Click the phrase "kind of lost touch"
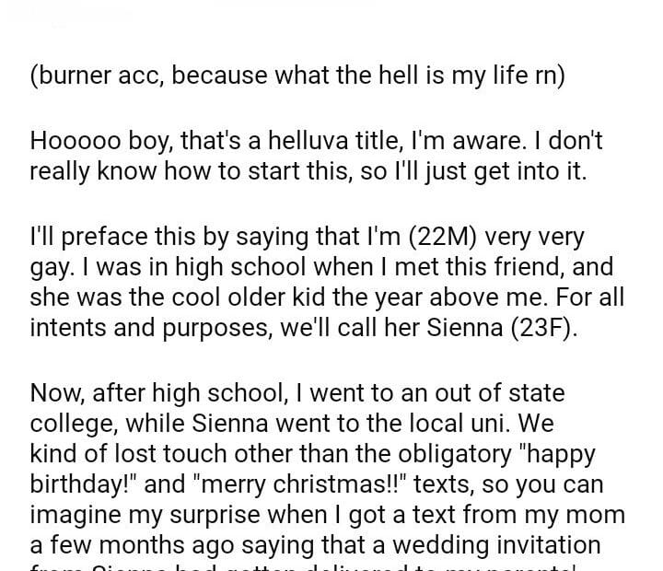663x571 pixels. click(x=117, y=454)
